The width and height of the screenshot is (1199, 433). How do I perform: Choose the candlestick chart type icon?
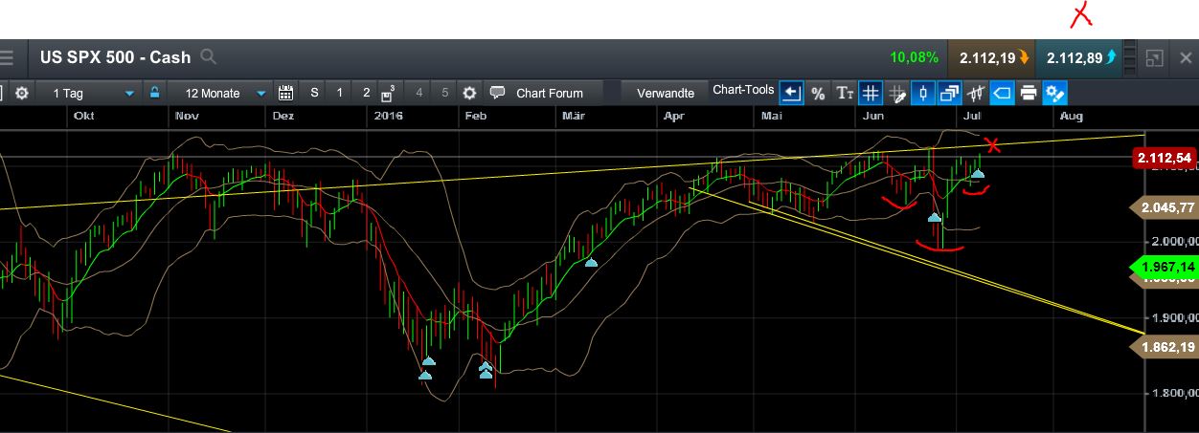923,93
